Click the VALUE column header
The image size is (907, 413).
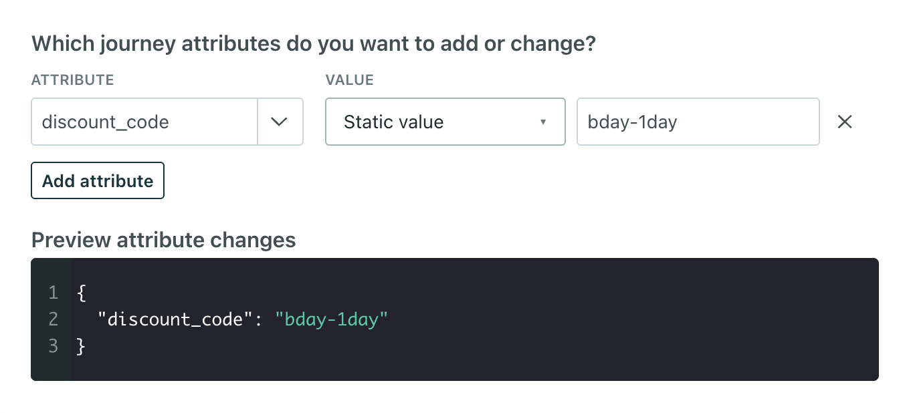point(349,80)
